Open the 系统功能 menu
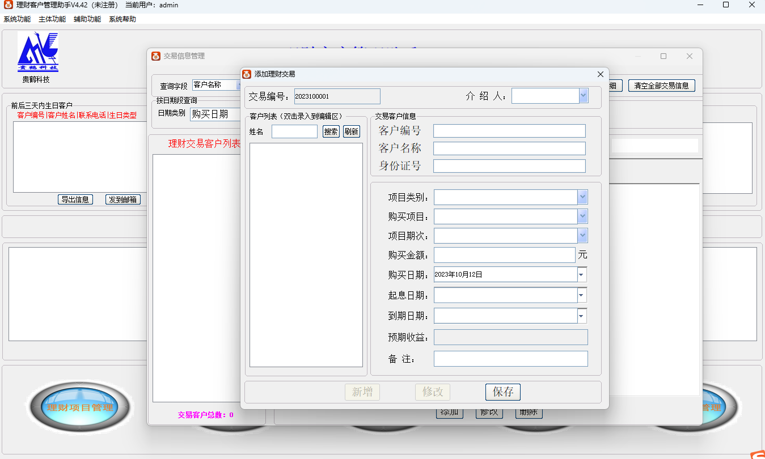The width and height of the screenshot is (765, 459). (x=17, y=19)
